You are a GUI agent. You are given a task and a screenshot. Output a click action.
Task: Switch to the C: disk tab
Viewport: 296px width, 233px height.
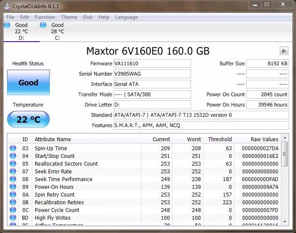tap(57, 31)
